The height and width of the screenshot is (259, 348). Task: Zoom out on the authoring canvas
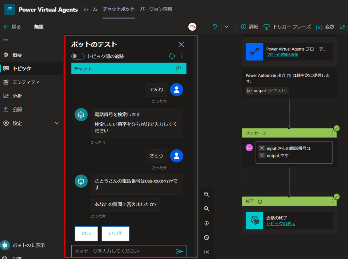[207, 209]
